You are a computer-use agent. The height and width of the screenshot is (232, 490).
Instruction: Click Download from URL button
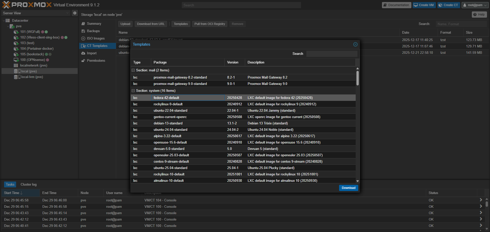(x=151, y=24)
